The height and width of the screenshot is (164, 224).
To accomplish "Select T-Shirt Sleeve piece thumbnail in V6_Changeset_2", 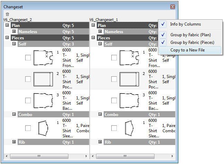I will [x=42, y=128].
